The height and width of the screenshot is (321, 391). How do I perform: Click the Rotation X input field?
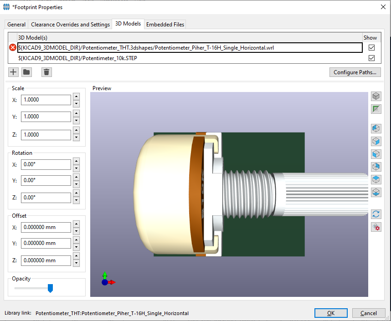[46, 164]
